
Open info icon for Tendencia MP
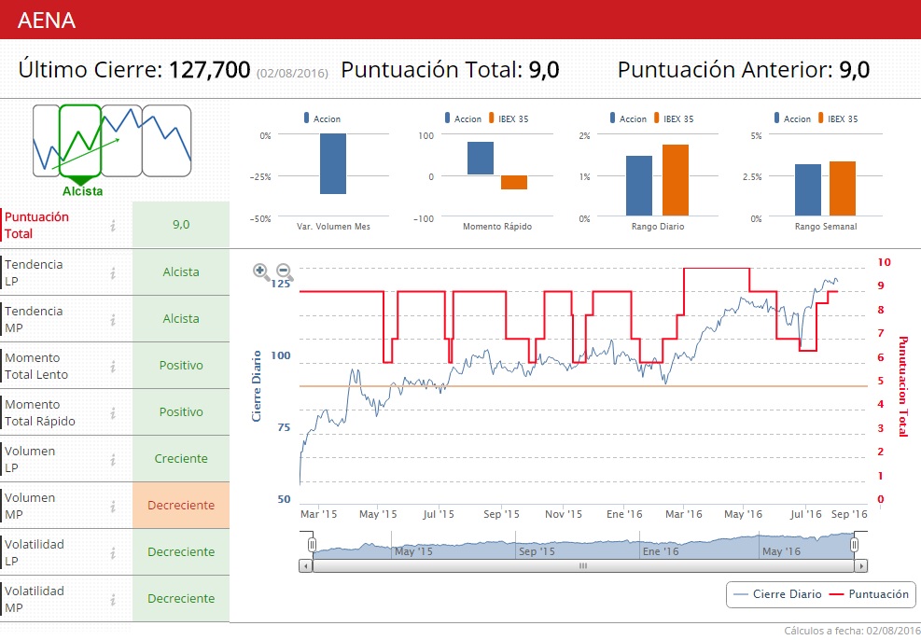[113, 319]
